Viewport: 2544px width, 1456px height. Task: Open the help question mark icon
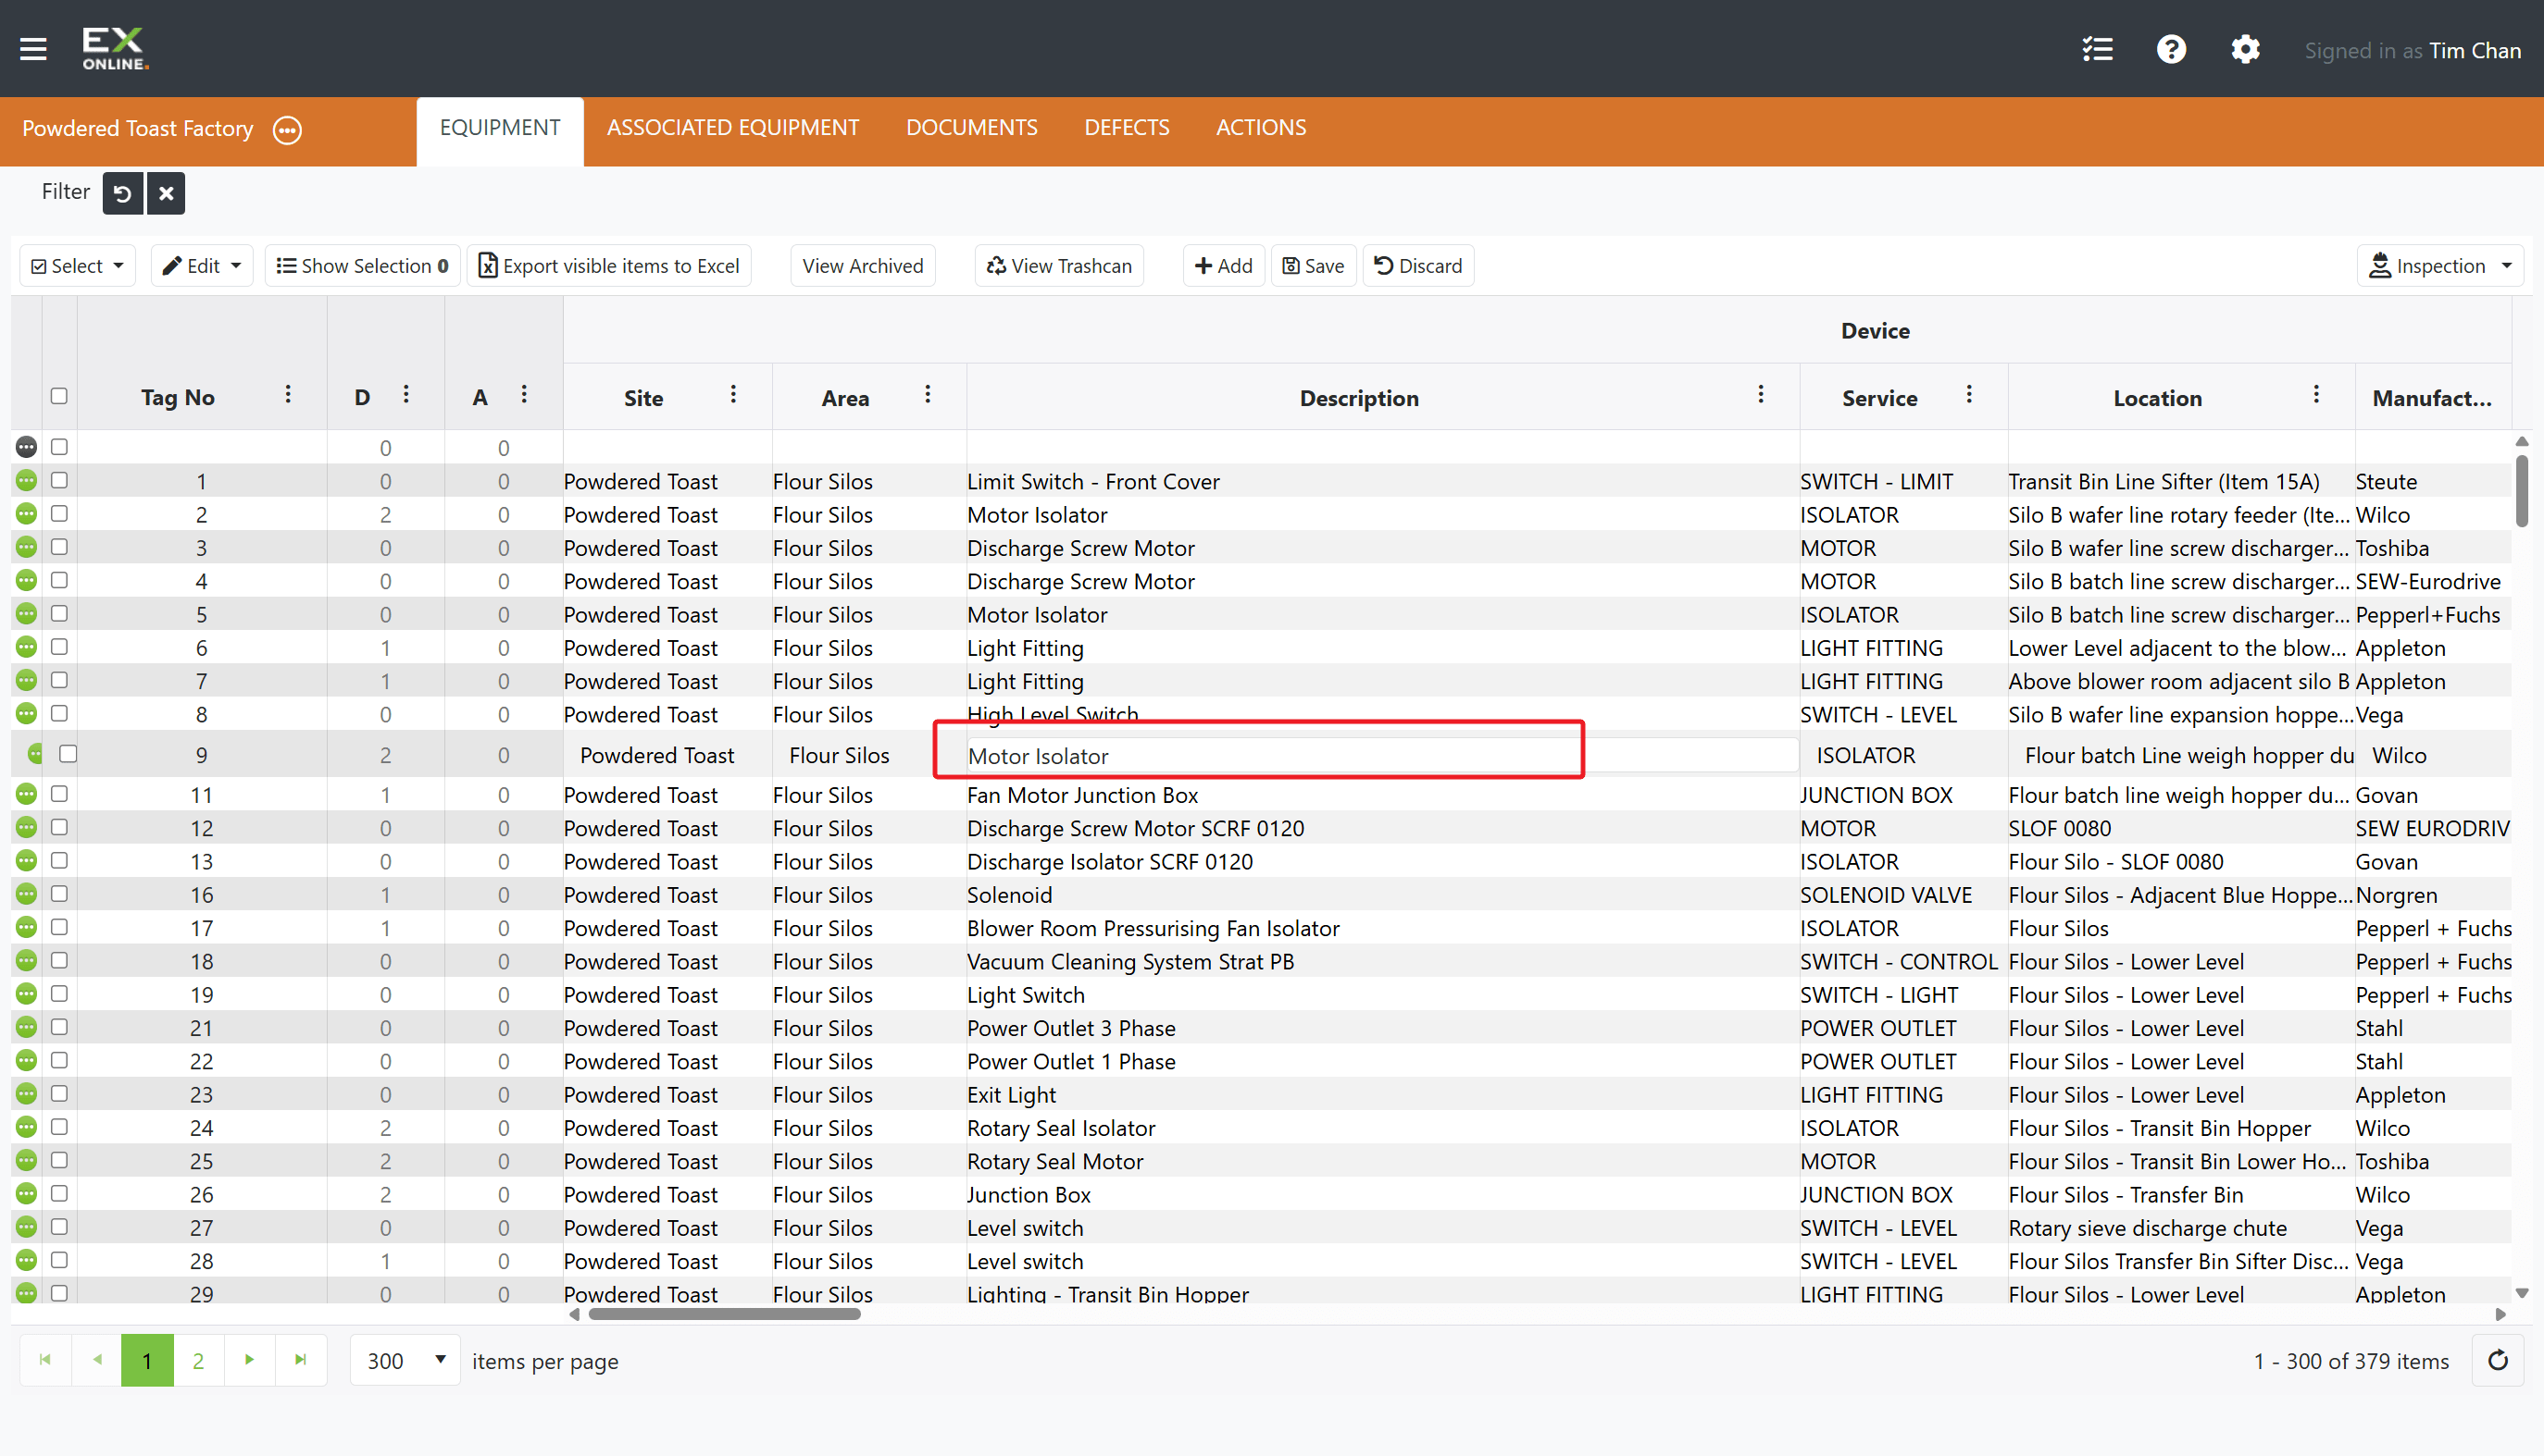click(x=2171, y=49)
